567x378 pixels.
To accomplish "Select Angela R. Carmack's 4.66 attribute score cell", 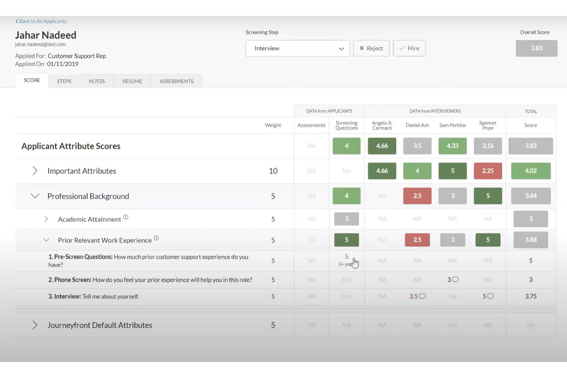I will pyautogui.click(x=382, y=146).
